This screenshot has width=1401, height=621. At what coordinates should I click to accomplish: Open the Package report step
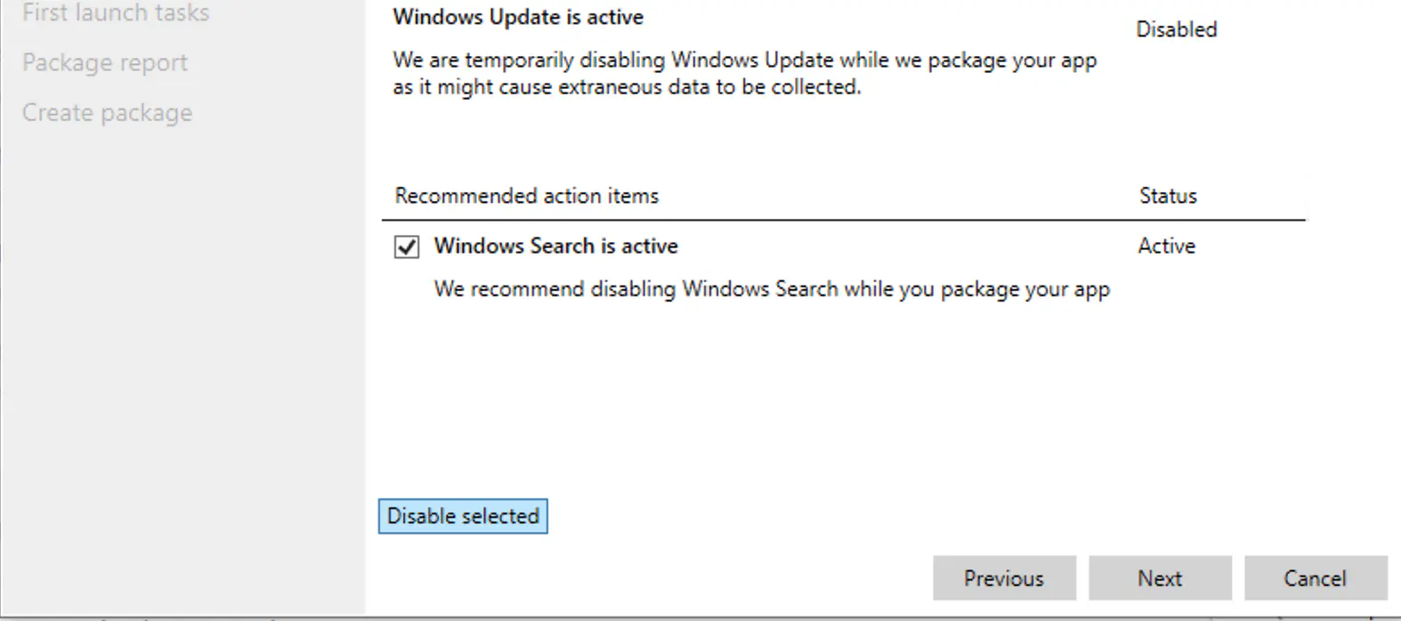pos(105,62)
